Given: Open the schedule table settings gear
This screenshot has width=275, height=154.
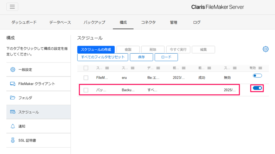Looking at the screenshot, I should [x=265, y=49].
